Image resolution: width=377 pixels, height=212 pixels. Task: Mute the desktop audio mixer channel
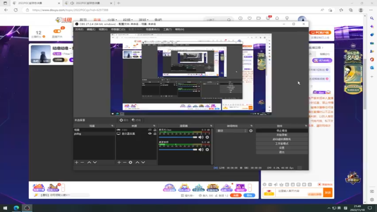pos(201,149)
